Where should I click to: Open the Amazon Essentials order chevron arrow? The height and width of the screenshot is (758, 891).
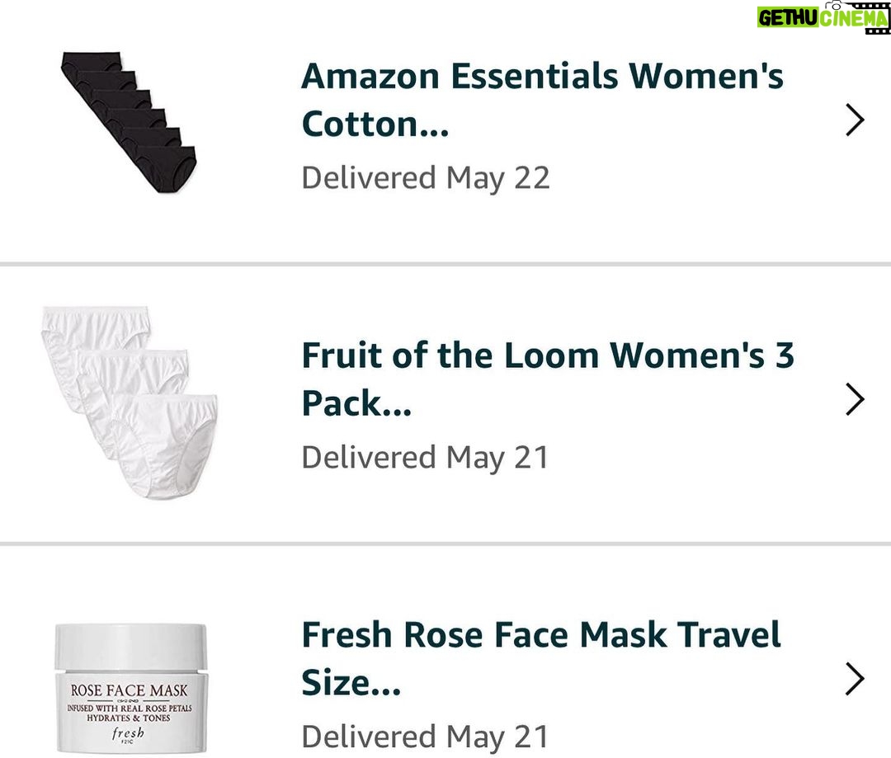coord(855,120)
